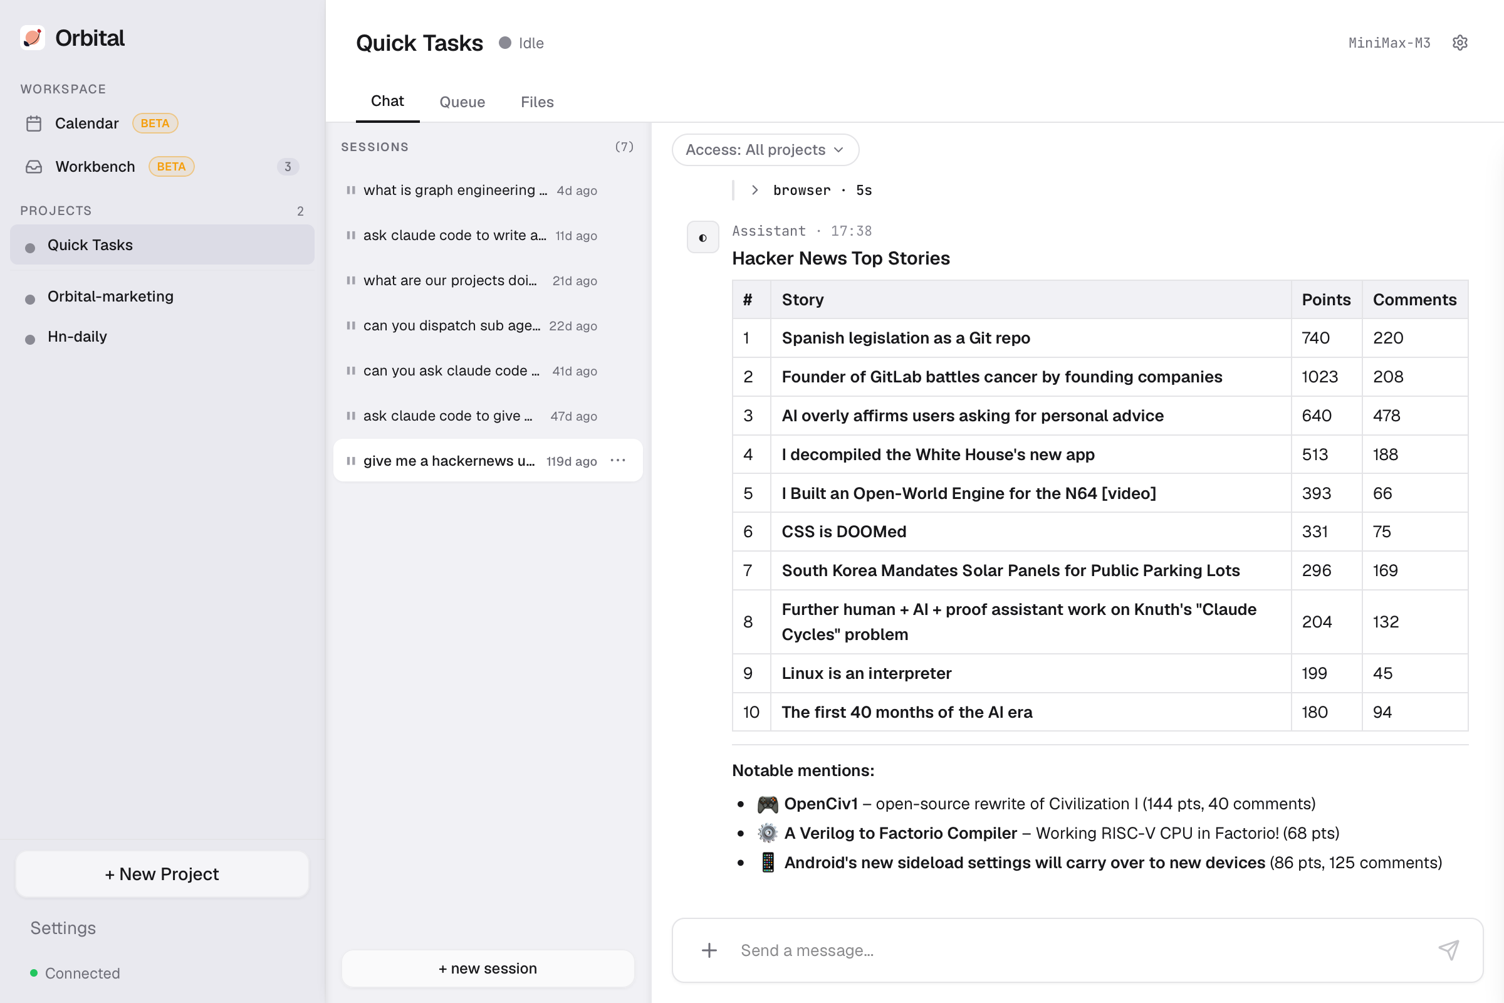Click the assistant avatar icon
The height and width of the screenshot is (1003, 1504).
point(702,238)
